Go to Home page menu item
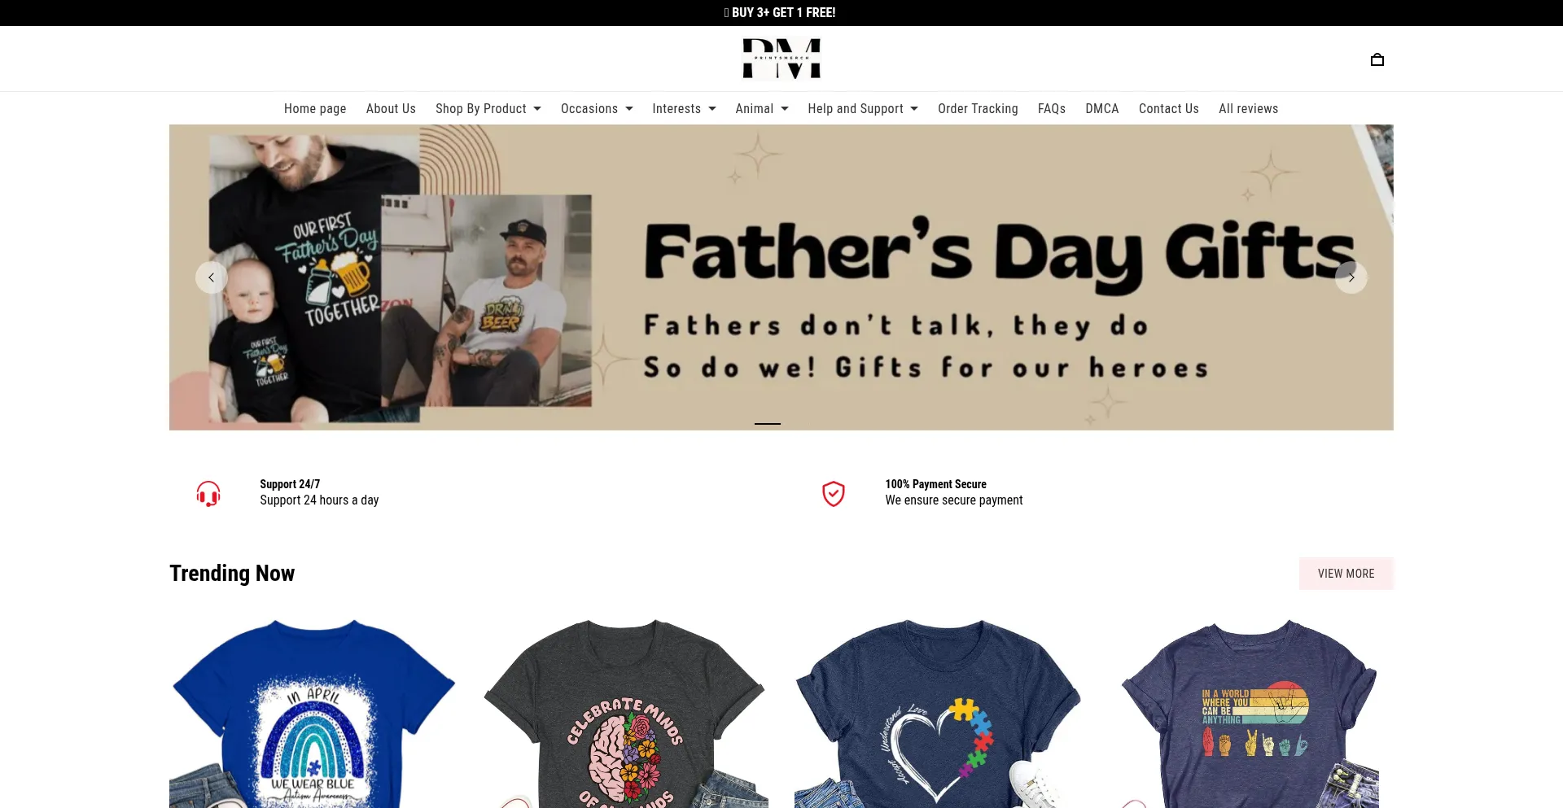Image resolution: width=1563 pixels, height=808 pixels. click(x=315, y=109)
